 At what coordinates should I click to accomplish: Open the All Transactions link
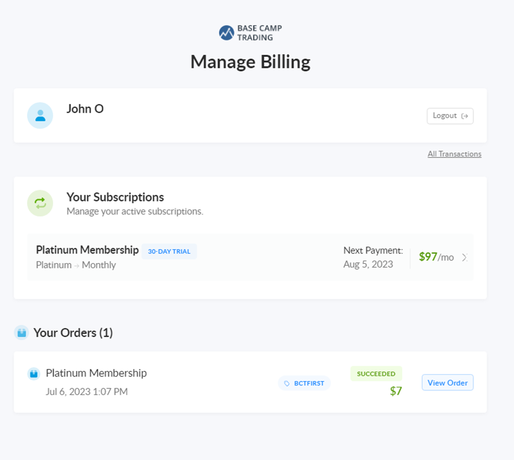point(454,154)
